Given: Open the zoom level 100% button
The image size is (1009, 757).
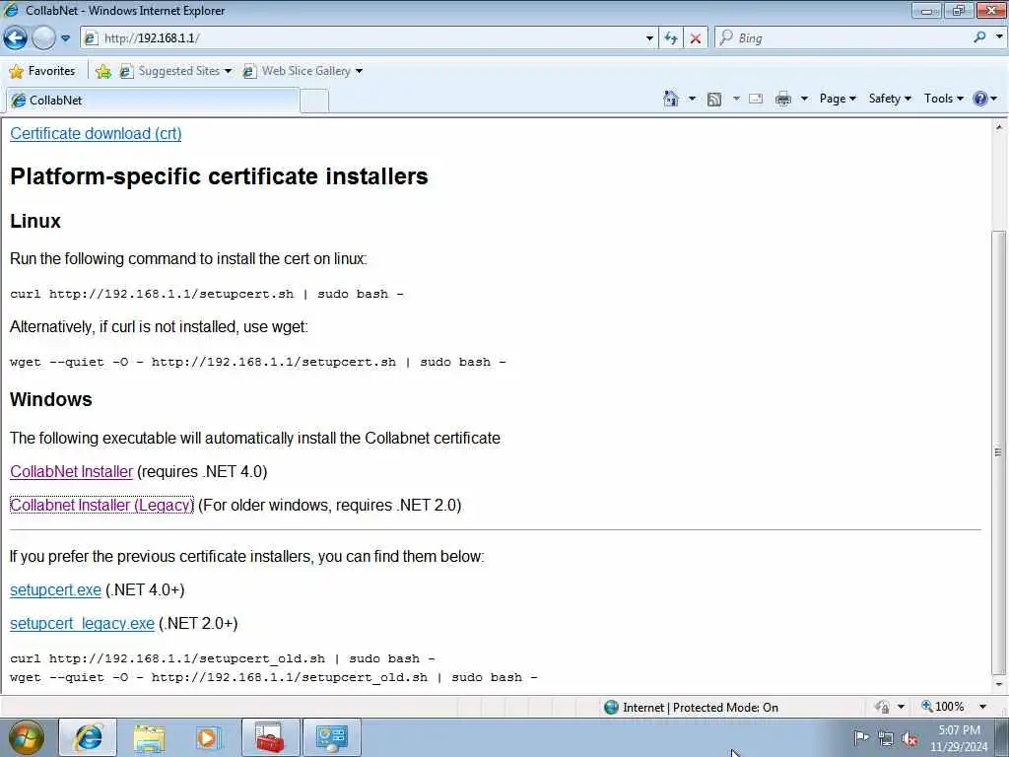Looking at the screenshot, I should (943, 706).
